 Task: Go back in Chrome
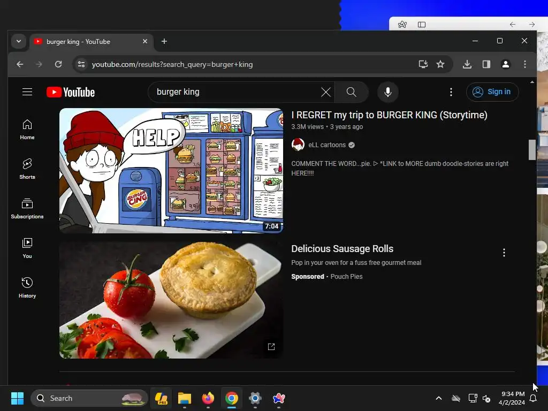pos(20,64)
